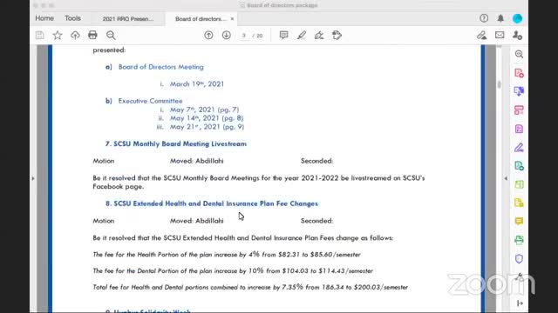Open the Export PDF tool in right panel

[x=520, y=91]
